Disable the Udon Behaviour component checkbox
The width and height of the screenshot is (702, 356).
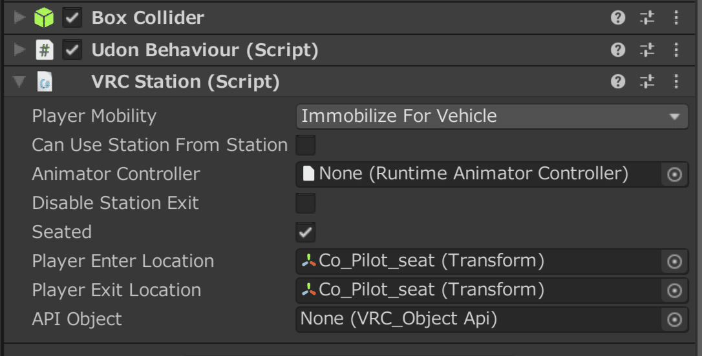[x=72, y=50]
